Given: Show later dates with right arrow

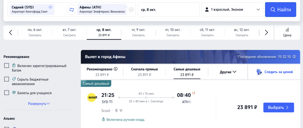Looking at the screenshot, I should (x=267, y=33).
